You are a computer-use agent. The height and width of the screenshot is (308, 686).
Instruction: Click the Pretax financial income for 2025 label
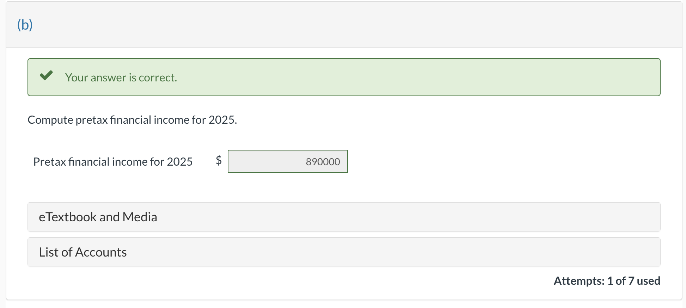click(x=113, y=161)
